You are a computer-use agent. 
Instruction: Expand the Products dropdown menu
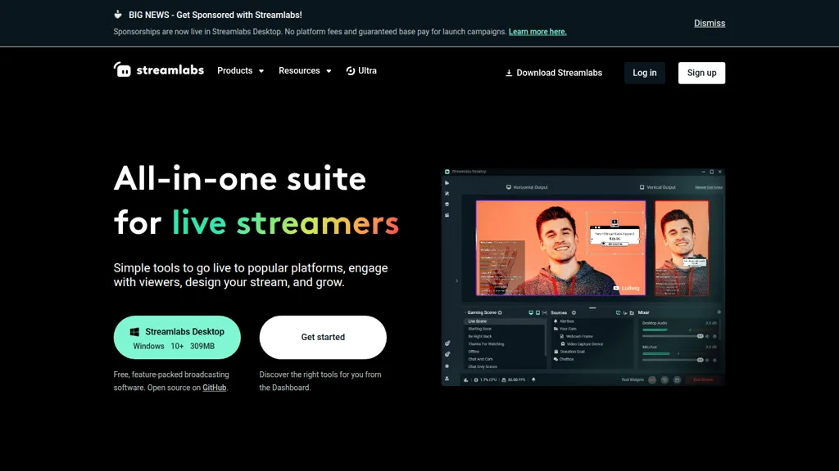click(240, 70)
